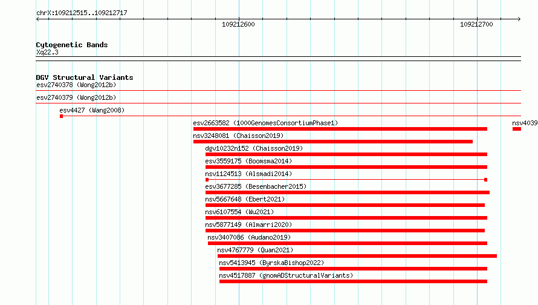The width and height of the screenshot is (538, 305).
Task: Click the red start square of esv4427
Action: click(62, 116)
